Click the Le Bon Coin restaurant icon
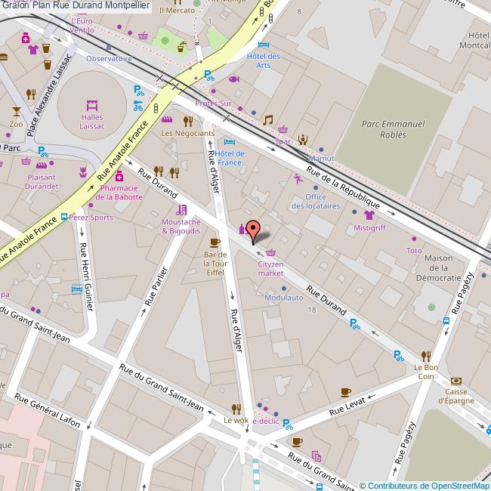The image size is (491, 491). (x=426, y=355)
